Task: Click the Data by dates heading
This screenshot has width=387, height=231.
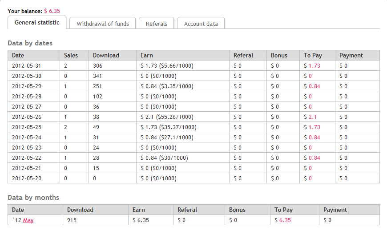Action: click(30, 43)
